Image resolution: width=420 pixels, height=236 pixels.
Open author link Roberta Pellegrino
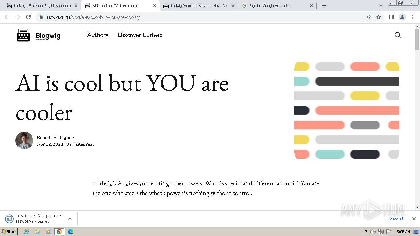coord(55,137)
